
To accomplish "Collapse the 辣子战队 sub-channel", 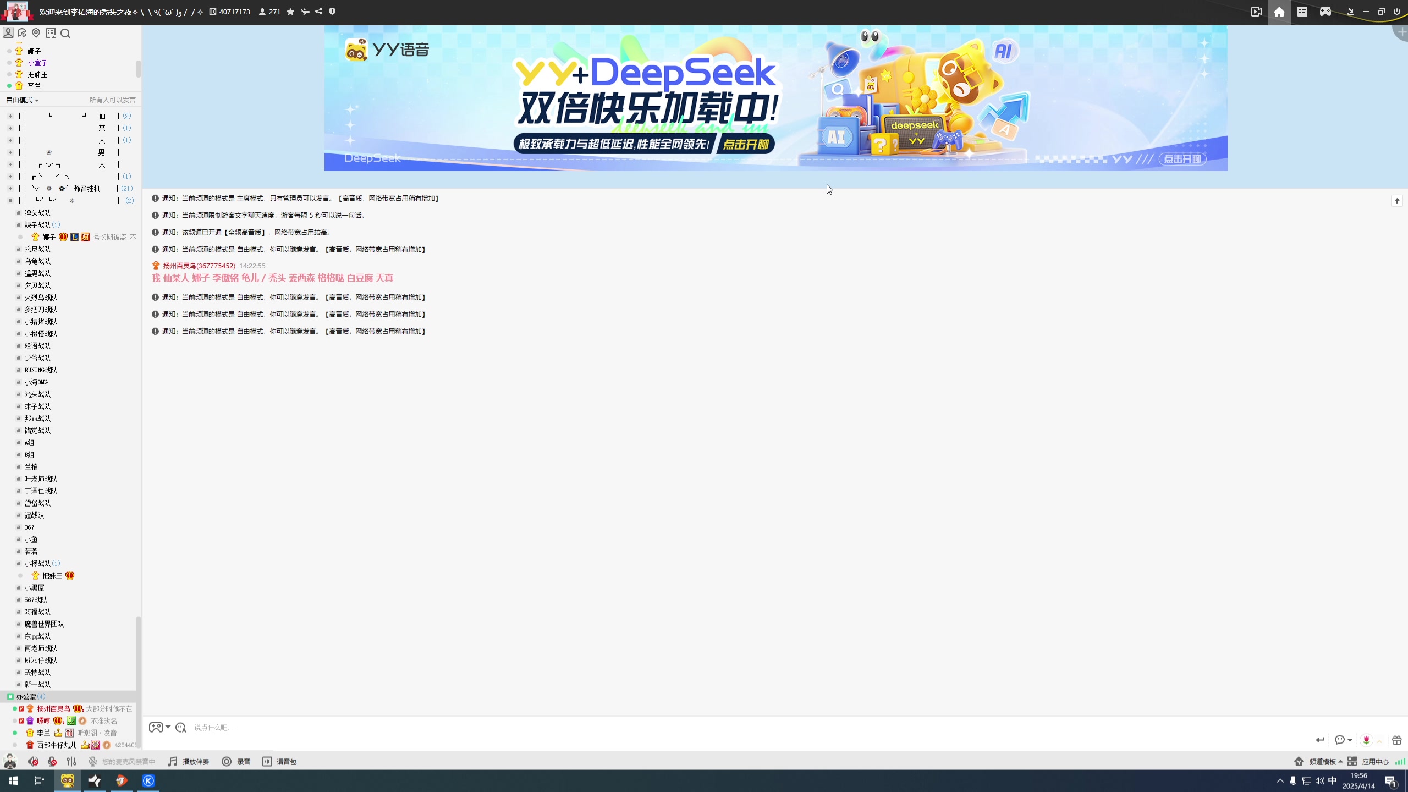I will pos(19,225).
